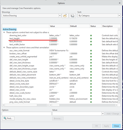Click right pane horizontal scrollbar right arrow
This screenshot has height=130, width=123.
(116, 105)
